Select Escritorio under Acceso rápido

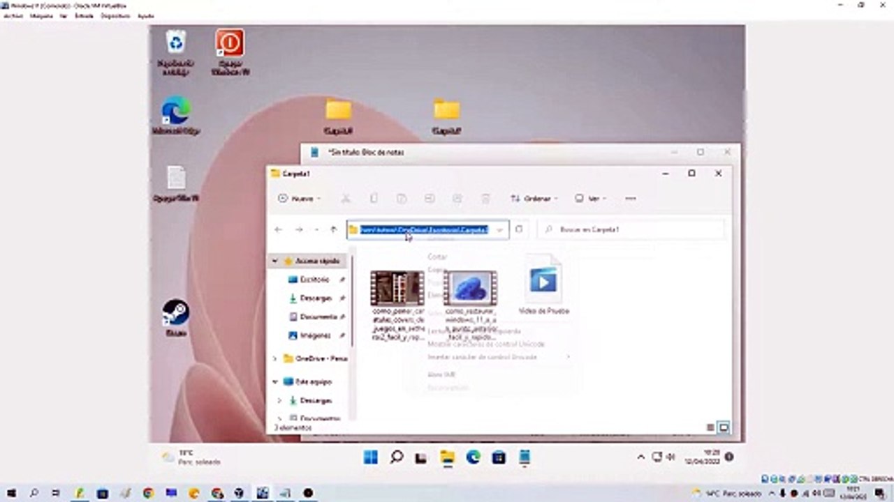(x=315, y=280)
